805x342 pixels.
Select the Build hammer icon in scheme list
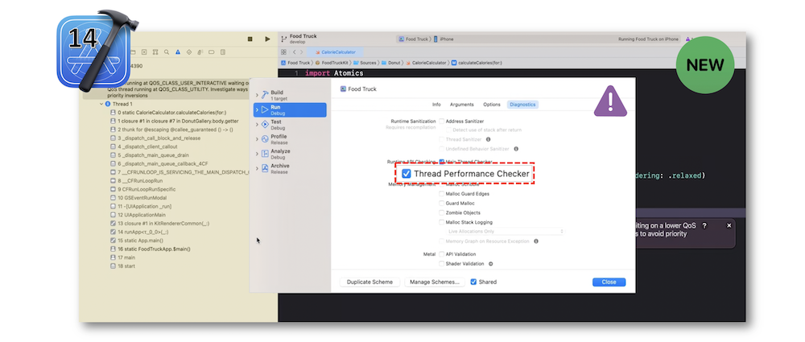[265, 95]
